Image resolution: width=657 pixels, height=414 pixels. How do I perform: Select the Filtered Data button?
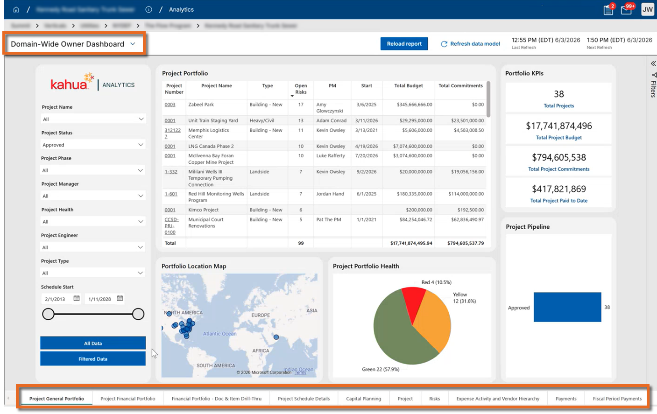coord(93,359)
